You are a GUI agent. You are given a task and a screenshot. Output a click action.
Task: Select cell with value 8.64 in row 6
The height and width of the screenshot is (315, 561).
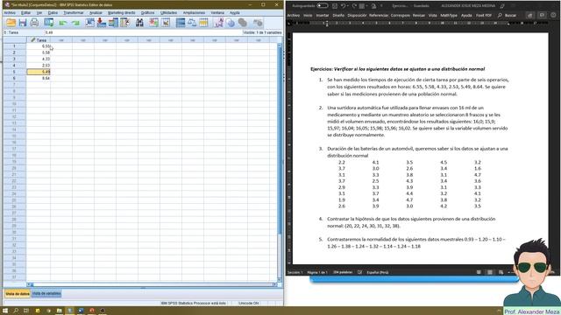tap(39, 78)
